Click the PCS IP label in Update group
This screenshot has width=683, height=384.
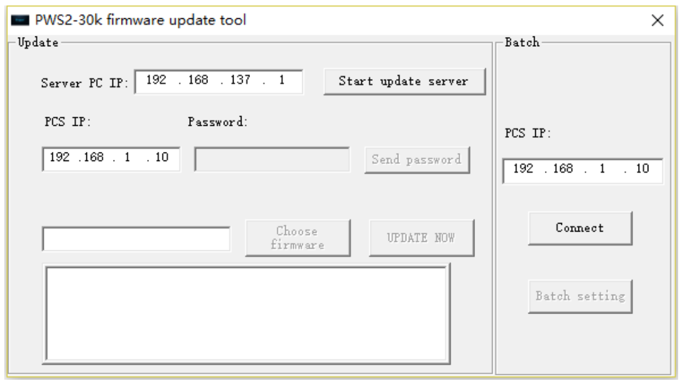tap(68, 122)
